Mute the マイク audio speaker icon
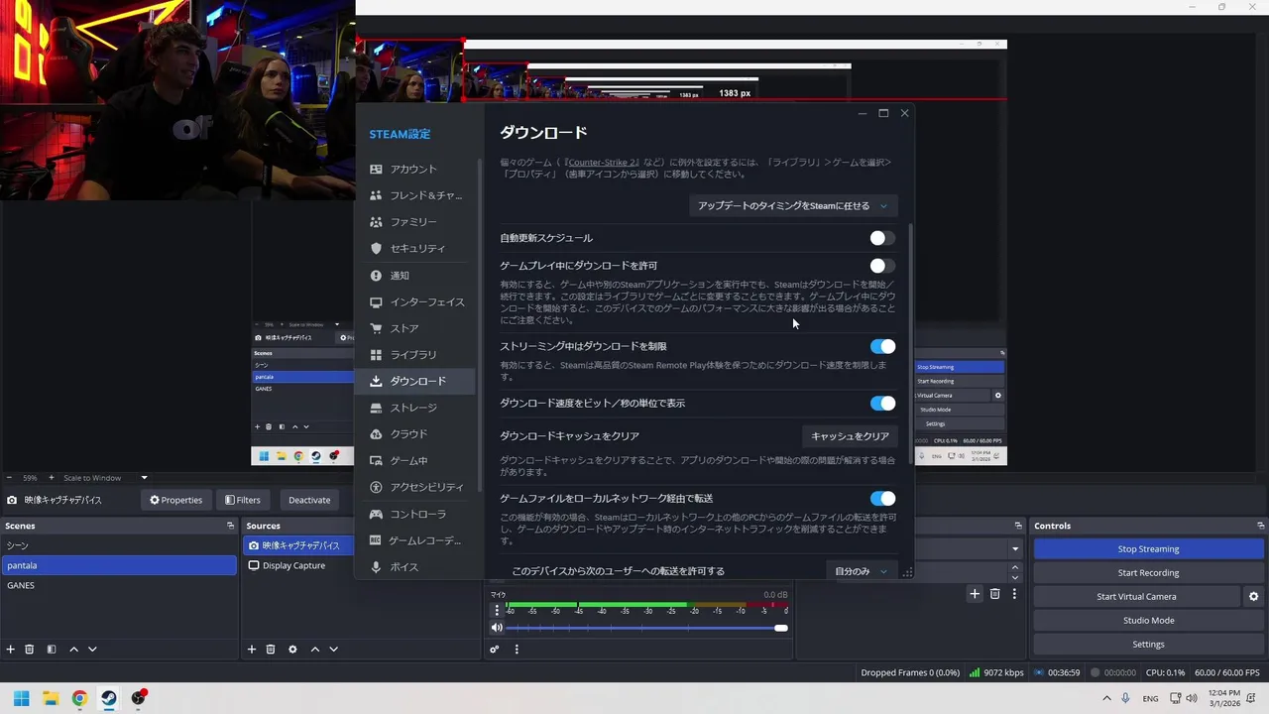The height and width of the screenshot is (714, 1269). [497, 628]
